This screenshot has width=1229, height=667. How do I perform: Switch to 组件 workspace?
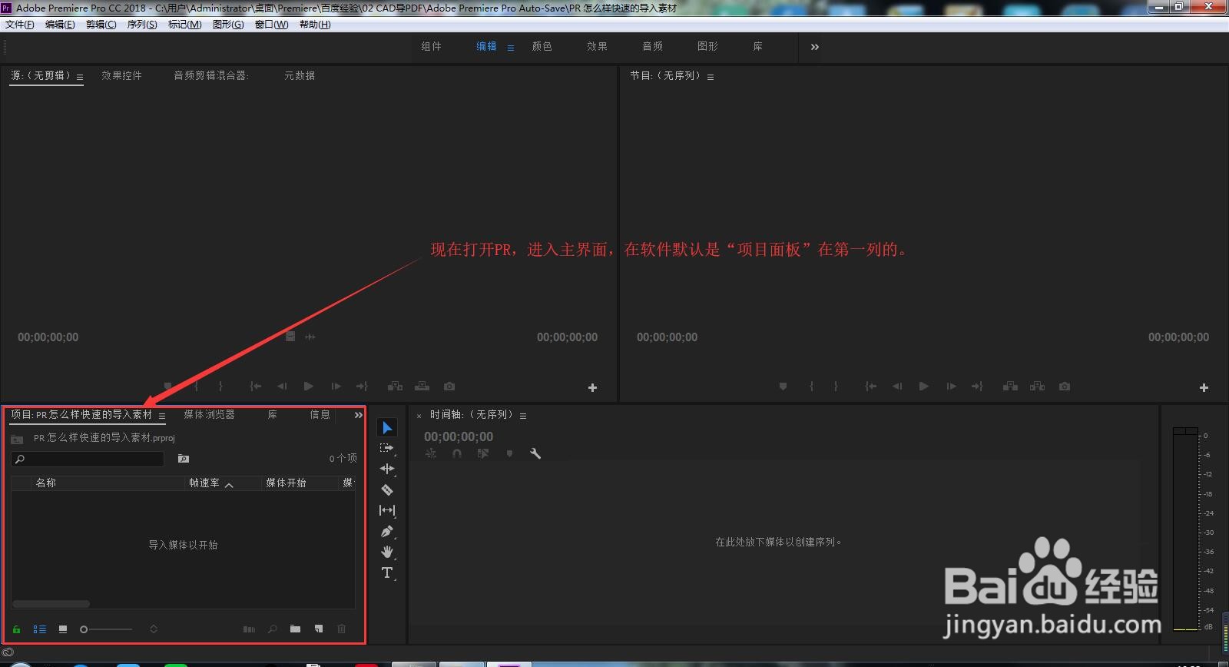(x=431, y=46)
